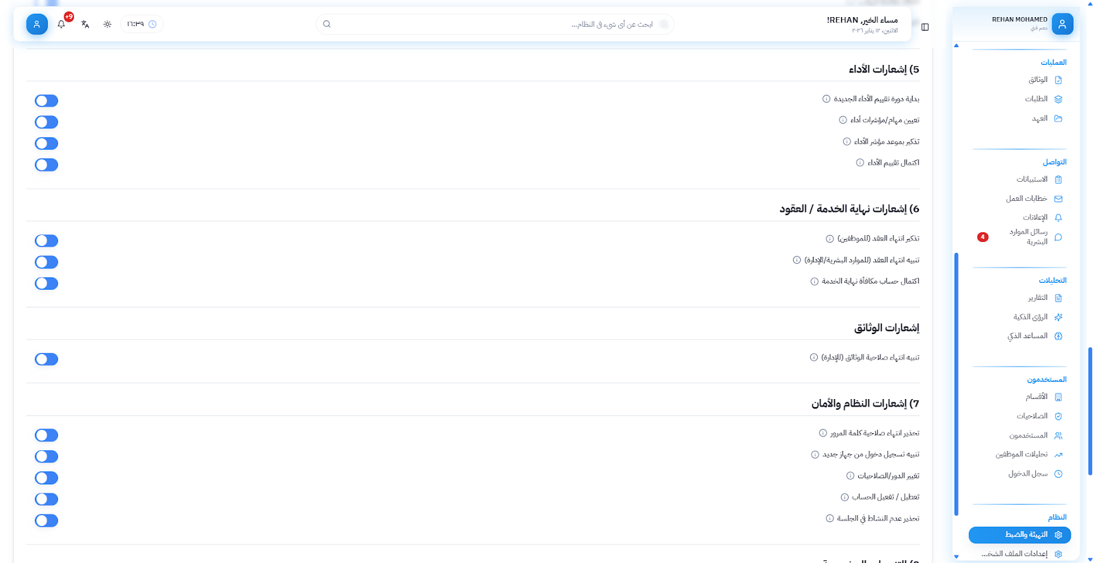
Task: Switch theme using the sun icon
Action: [x=107, y=25]
